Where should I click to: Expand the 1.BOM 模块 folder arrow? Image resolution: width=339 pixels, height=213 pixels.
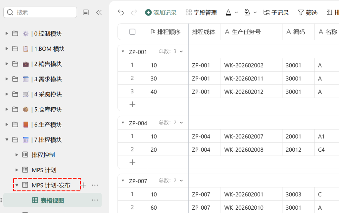coord(7,49)
